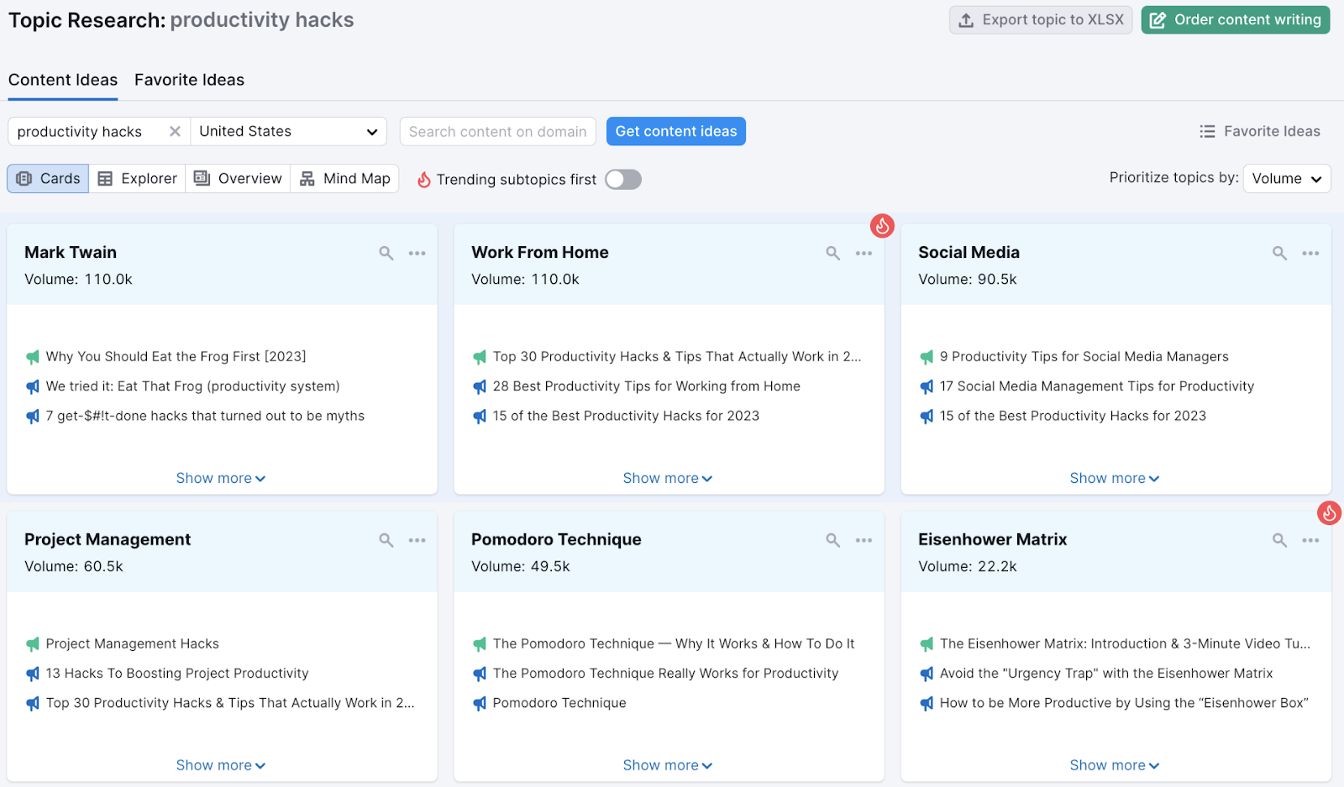Select the Cards view
The width and height of the screenshot is (1344, 787).
[47, 178]
